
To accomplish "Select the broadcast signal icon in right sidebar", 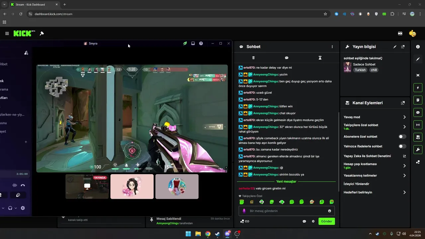I will click(x=418, y=125).
